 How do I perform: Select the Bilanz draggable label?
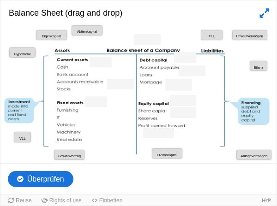[259, 66]
